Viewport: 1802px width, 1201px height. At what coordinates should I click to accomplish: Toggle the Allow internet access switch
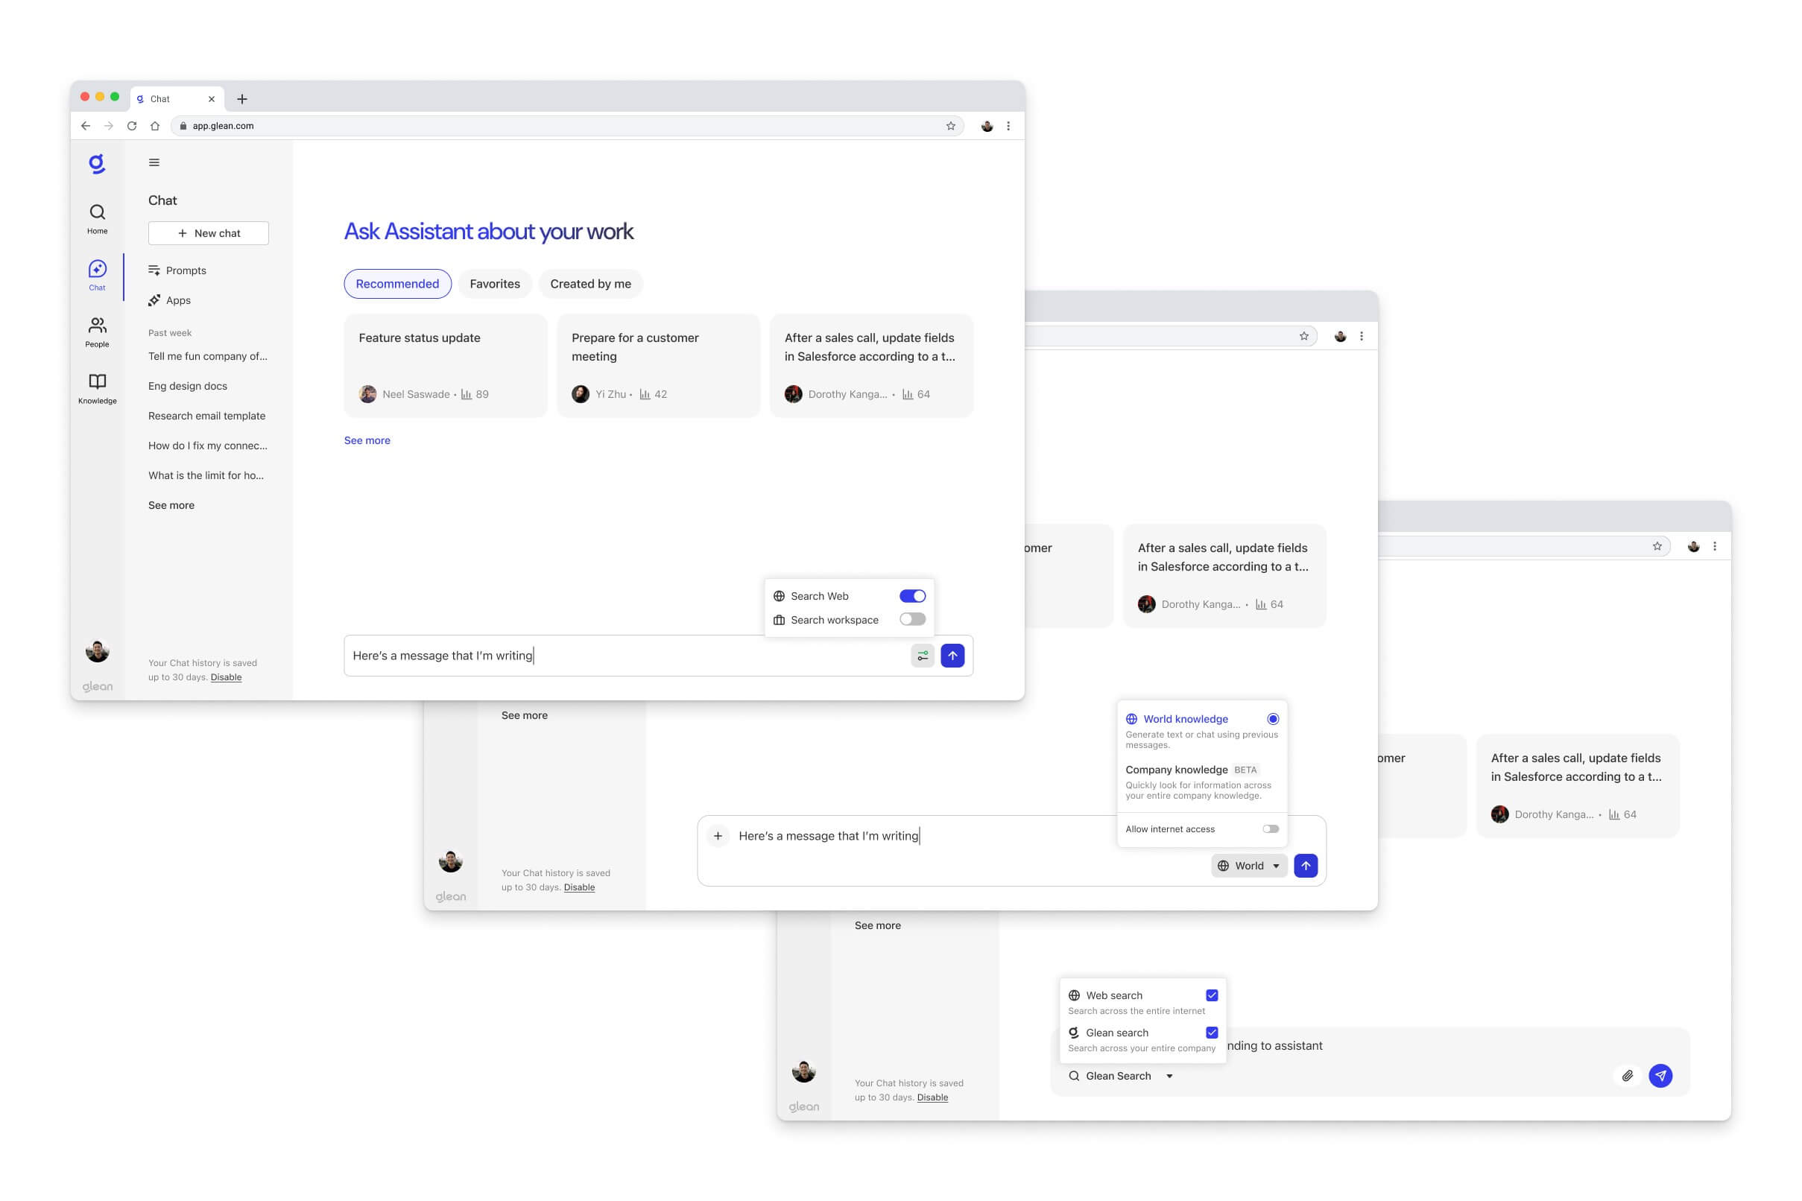pos(1271,828)
